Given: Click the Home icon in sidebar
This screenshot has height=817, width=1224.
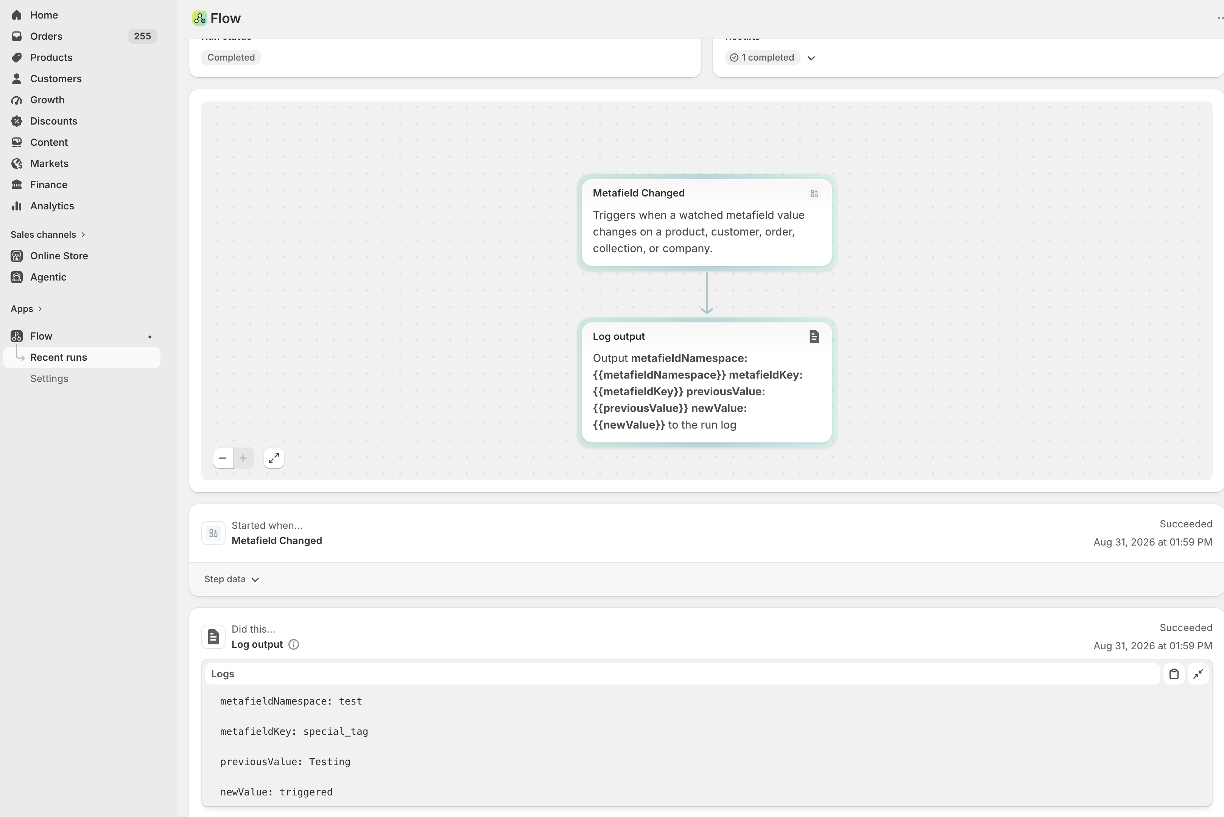Looking at the screenshot, I should [17, 15].
